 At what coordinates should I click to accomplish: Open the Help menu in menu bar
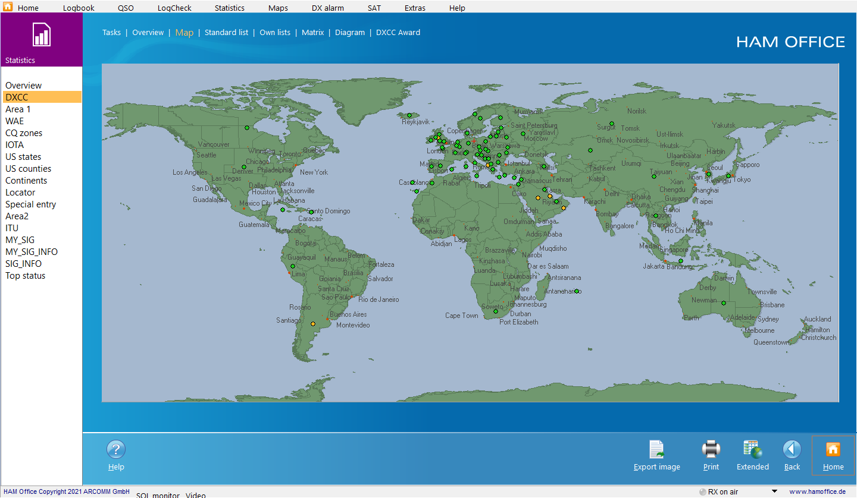pos(457,8)
